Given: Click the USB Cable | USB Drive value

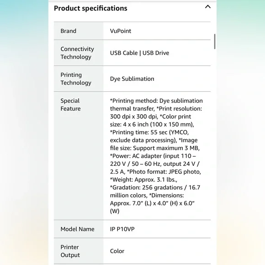Looking at the screenshot, I should (x=139, y=53).
